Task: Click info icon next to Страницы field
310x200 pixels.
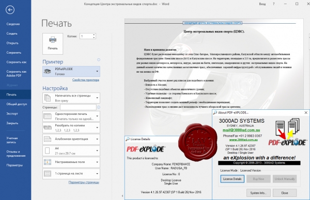Action: tap(99, 107)
